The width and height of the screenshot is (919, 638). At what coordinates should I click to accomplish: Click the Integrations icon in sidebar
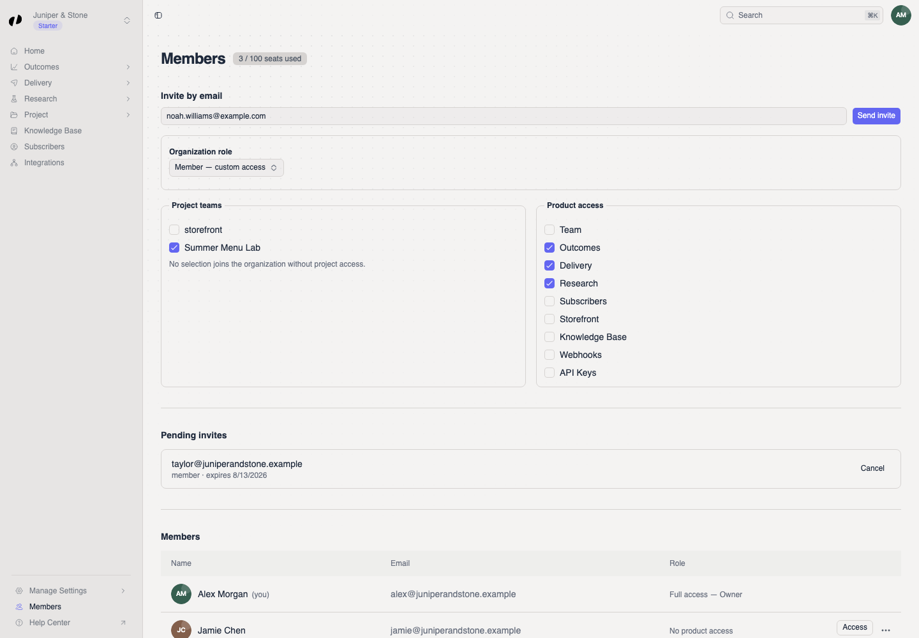[14, 163]
